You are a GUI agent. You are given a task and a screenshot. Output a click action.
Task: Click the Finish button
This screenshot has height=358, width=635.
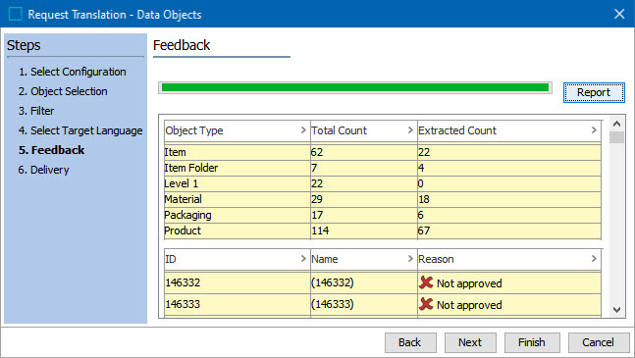point(532,342)
